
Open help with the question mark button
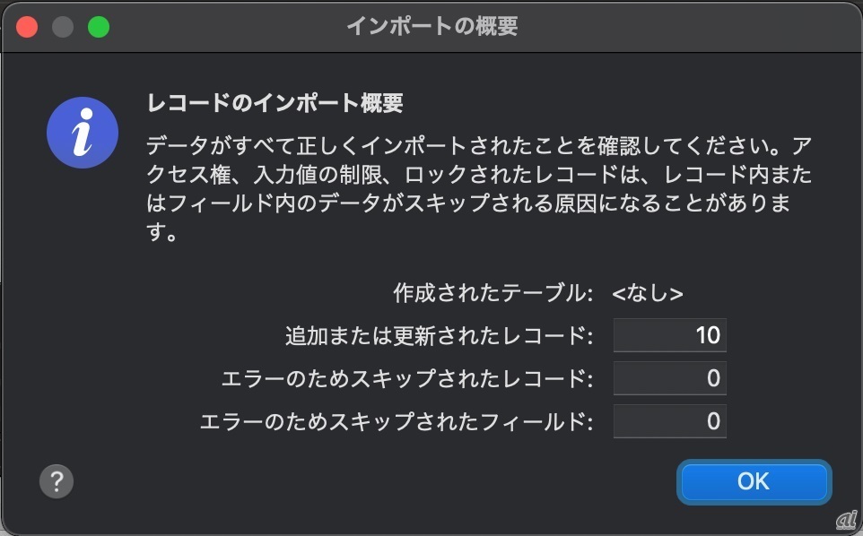coord(57,481)
